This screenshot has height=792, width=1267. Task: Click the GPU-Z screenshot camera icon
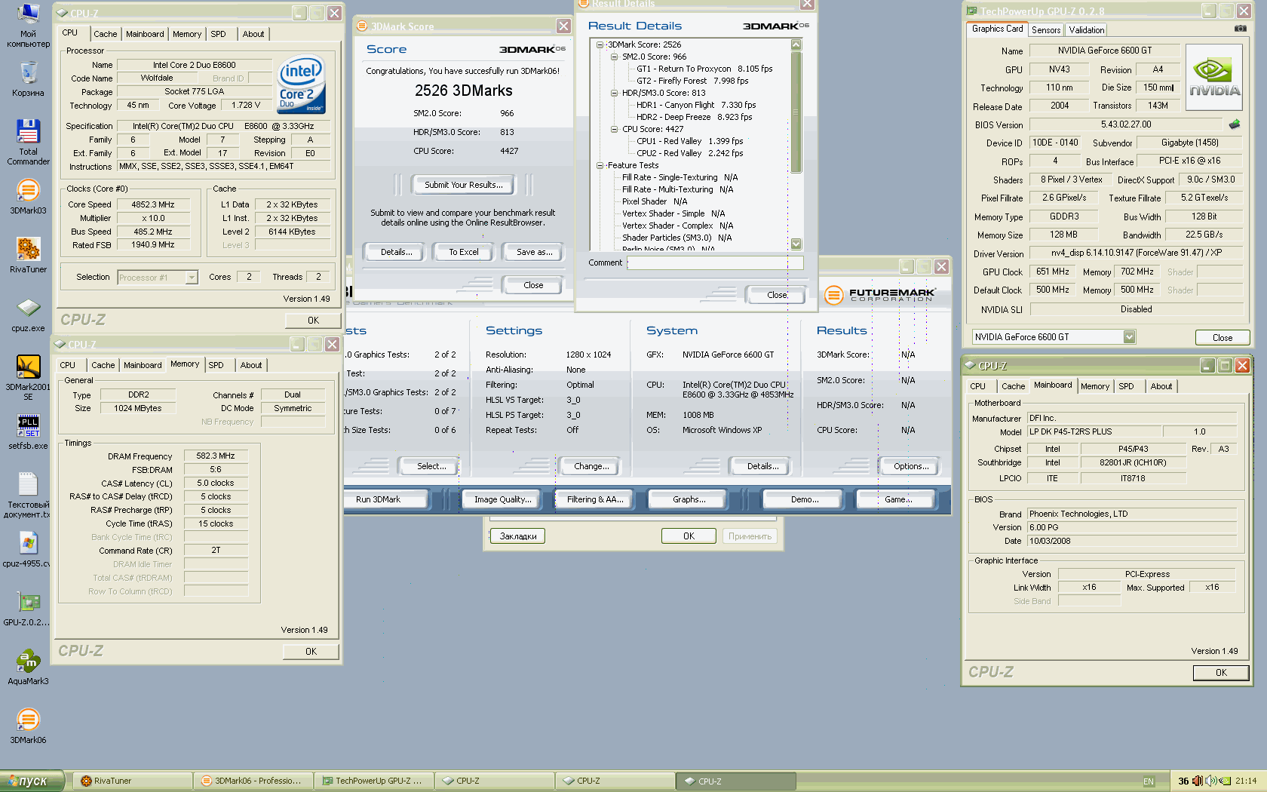coord(1240,29)
